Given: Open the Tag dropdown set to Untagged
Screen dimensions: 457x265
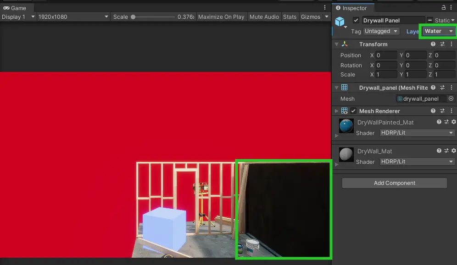Looking at the screenshot, I should (x=381, y=31).
